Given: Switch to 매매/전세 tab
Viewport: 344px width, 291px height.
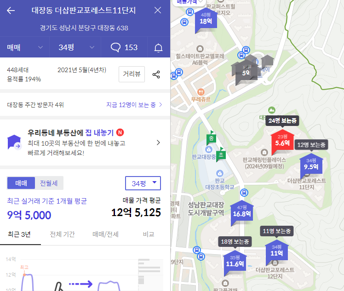Looking at the screenshot, I should click(x=105, y=234).
